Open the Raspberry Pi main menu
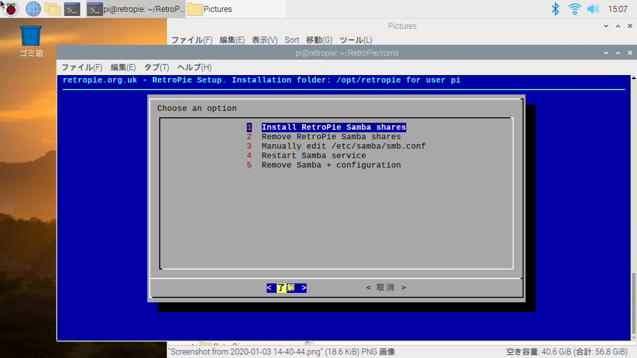This screenshot has width=637, height=358. tap(10, 9)
